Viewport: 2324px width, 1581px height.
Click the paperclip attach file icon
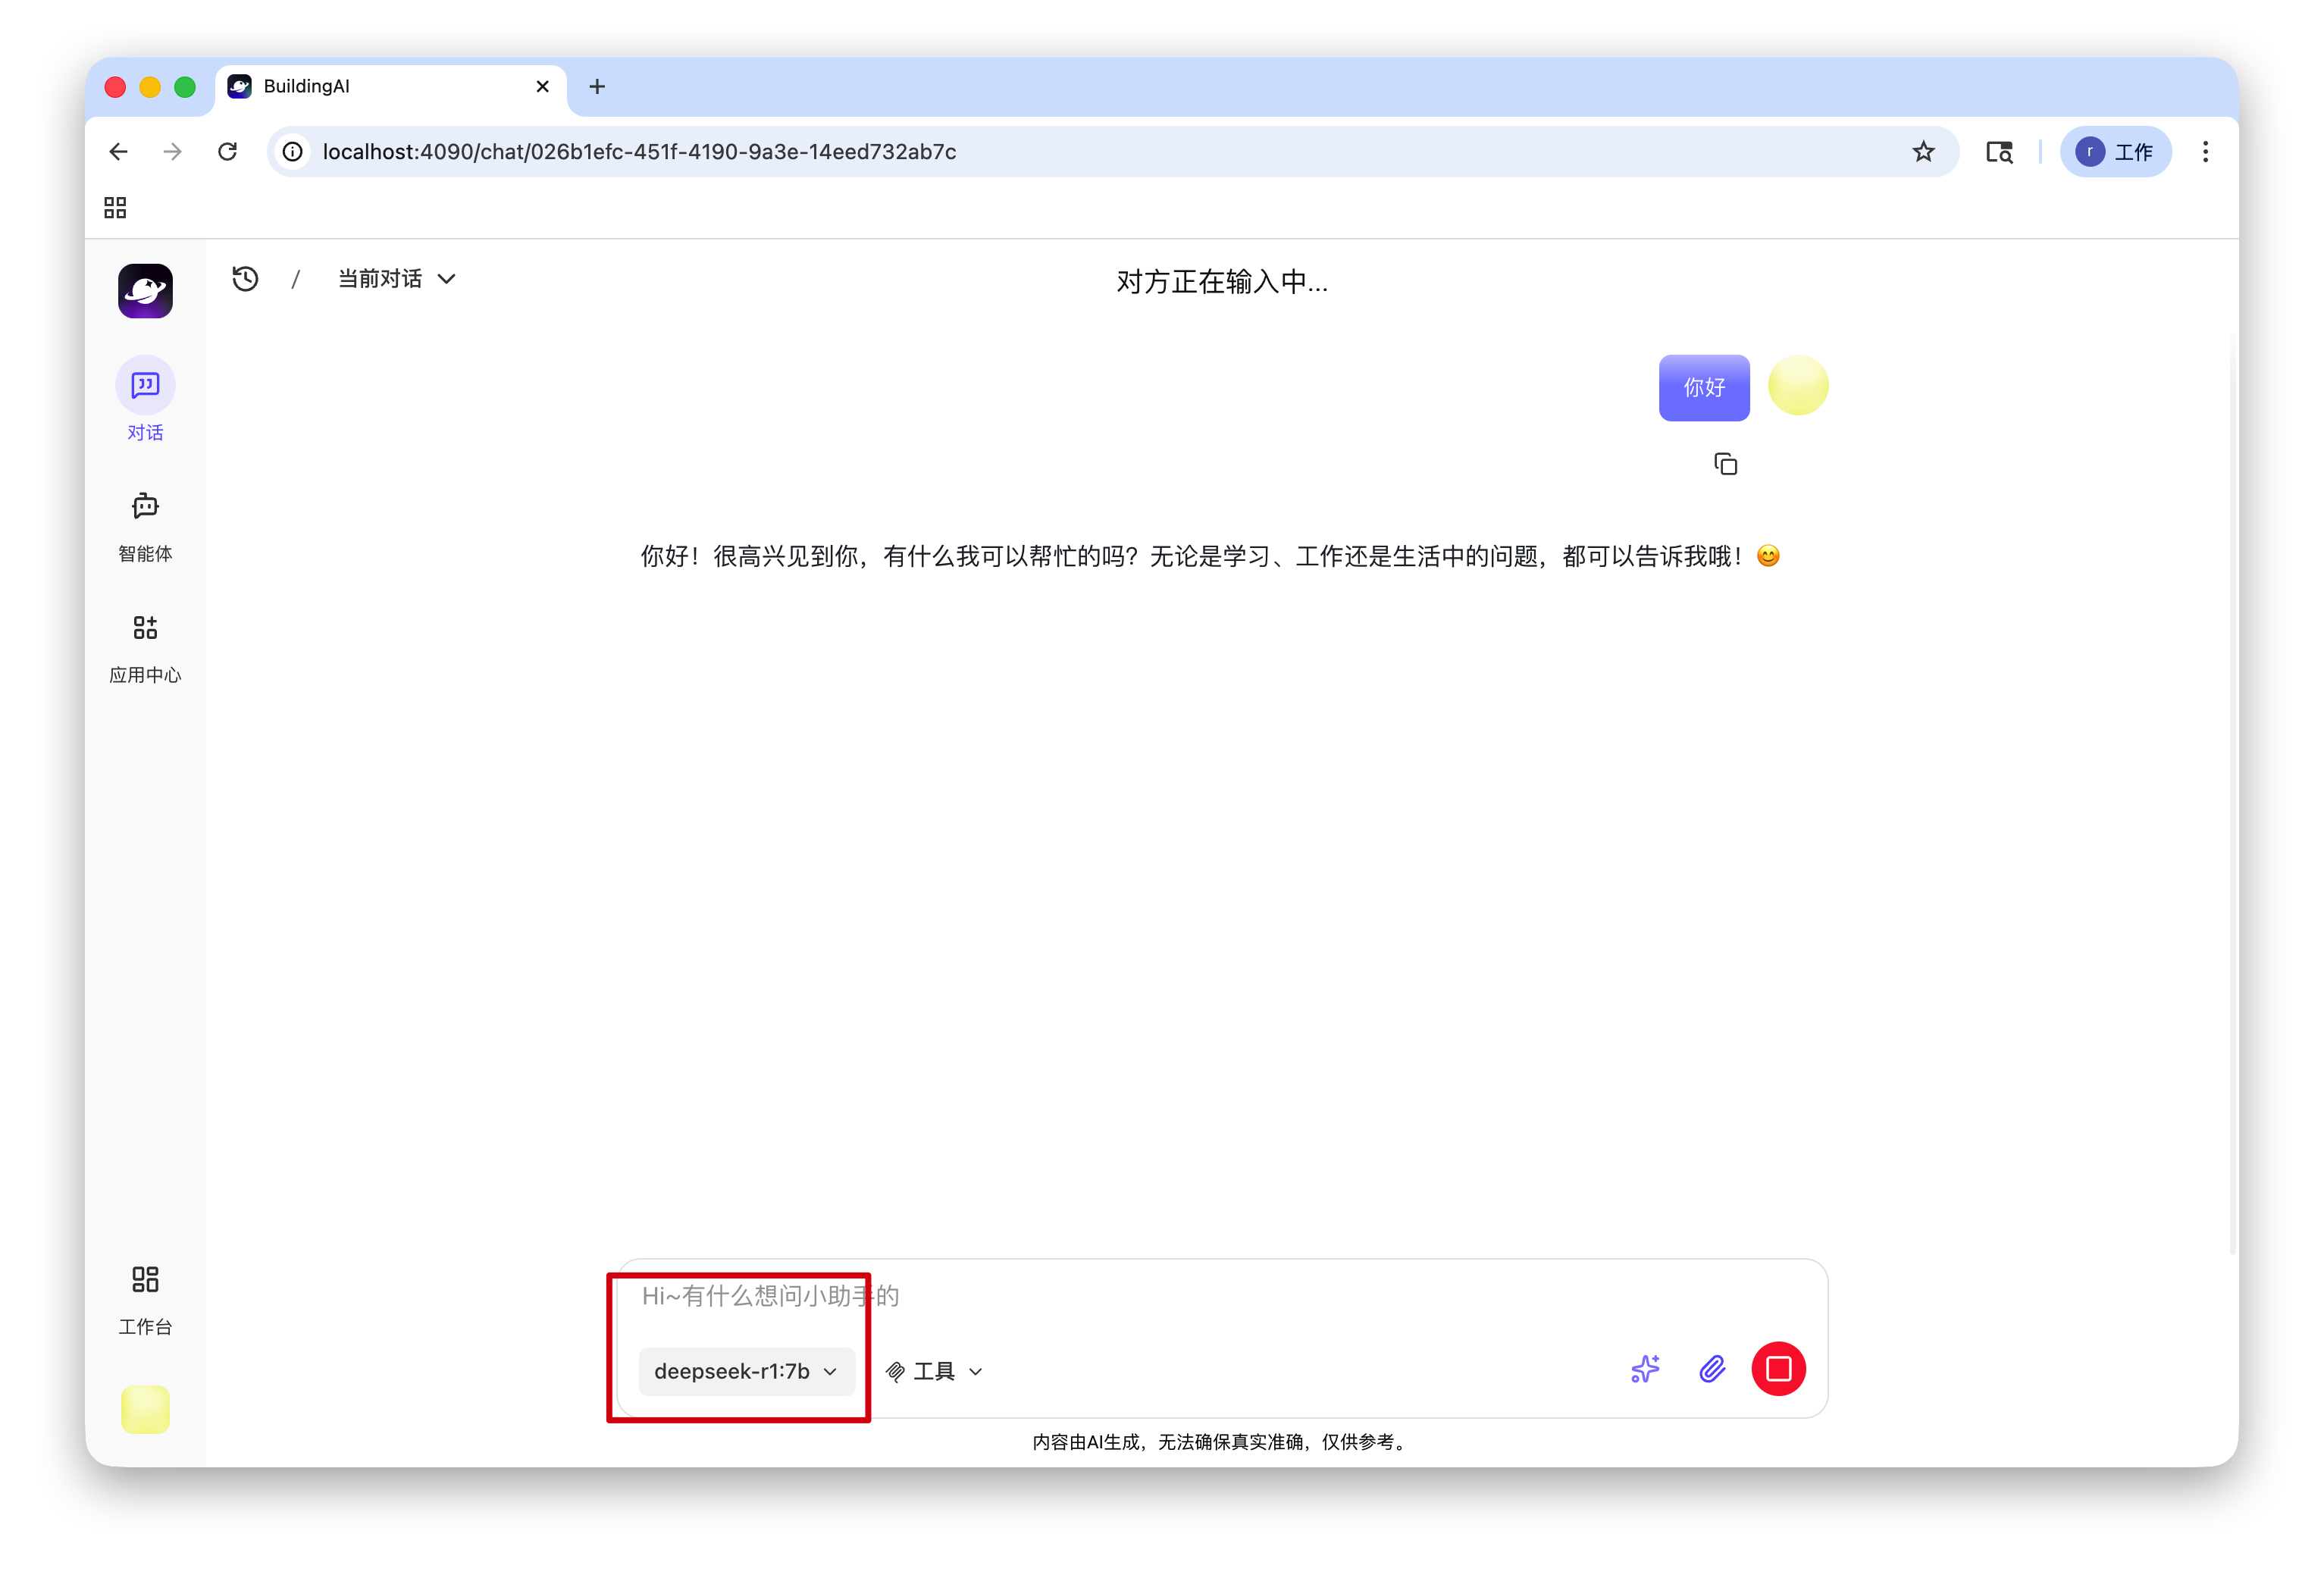click(x=1712, y=1369)
